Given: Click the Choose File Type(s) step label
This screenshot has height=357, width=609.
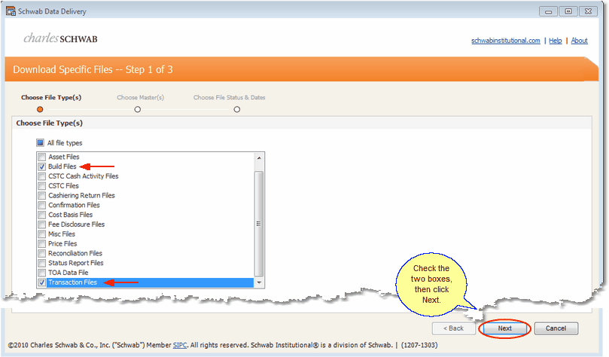Looking at the screenshot, I should click(51, 97).
